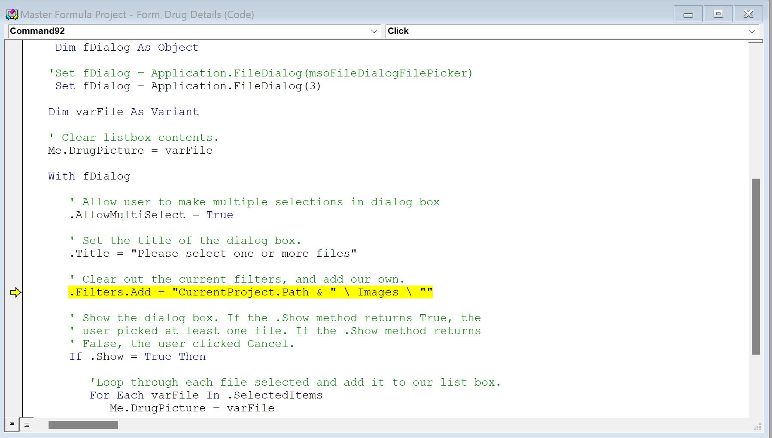The width and height of the screenshot is (772, 438).
Task: Click the vertical scrollbar thumb
Action: (756, 267)
